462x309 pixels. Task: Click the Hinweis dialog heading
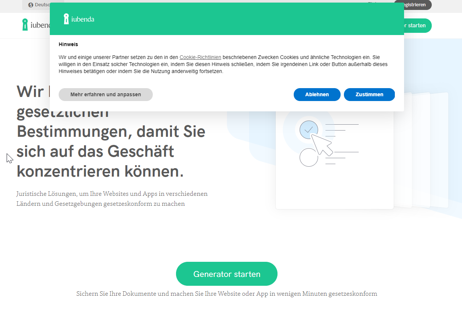click(68, 44)
